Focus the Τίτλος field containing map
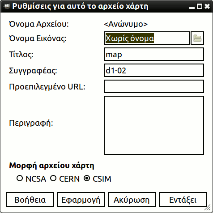 [154, 54]
